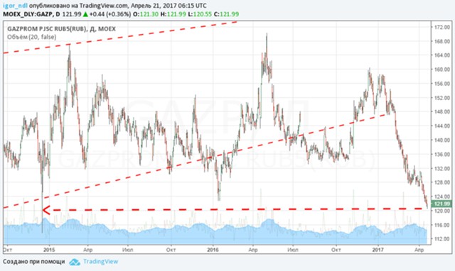The image size is (455, 271).
Task: Click the low price value L:120.55
Action: tap(200, 14)
